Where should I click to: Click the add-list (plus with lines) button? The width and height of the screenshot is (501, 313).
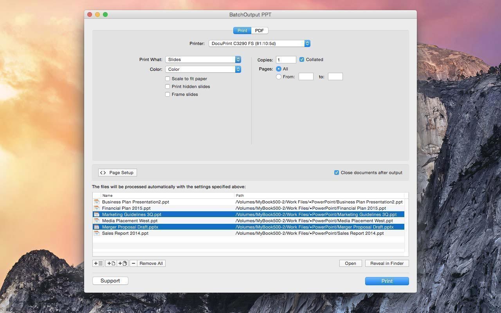(x=98, y=263)
